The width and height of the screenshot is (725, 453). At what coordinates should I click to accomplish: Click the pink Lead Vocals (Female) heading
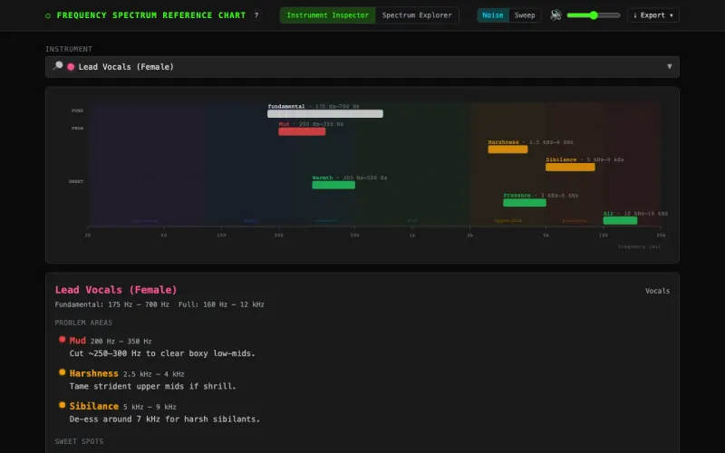(x=116, y=290)
